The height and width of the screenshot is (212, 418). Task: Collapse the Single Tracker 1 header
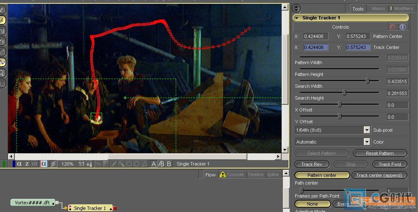tap(297, 18)
